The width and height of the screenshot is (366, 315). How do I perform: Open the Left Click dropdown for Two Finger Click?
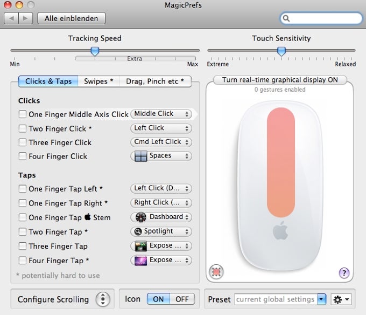point(161,128)
